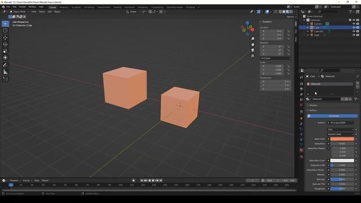Viewport: 361px width, 203px height.
Task: Select the Move tool
Action: click(x=5, y=38)
